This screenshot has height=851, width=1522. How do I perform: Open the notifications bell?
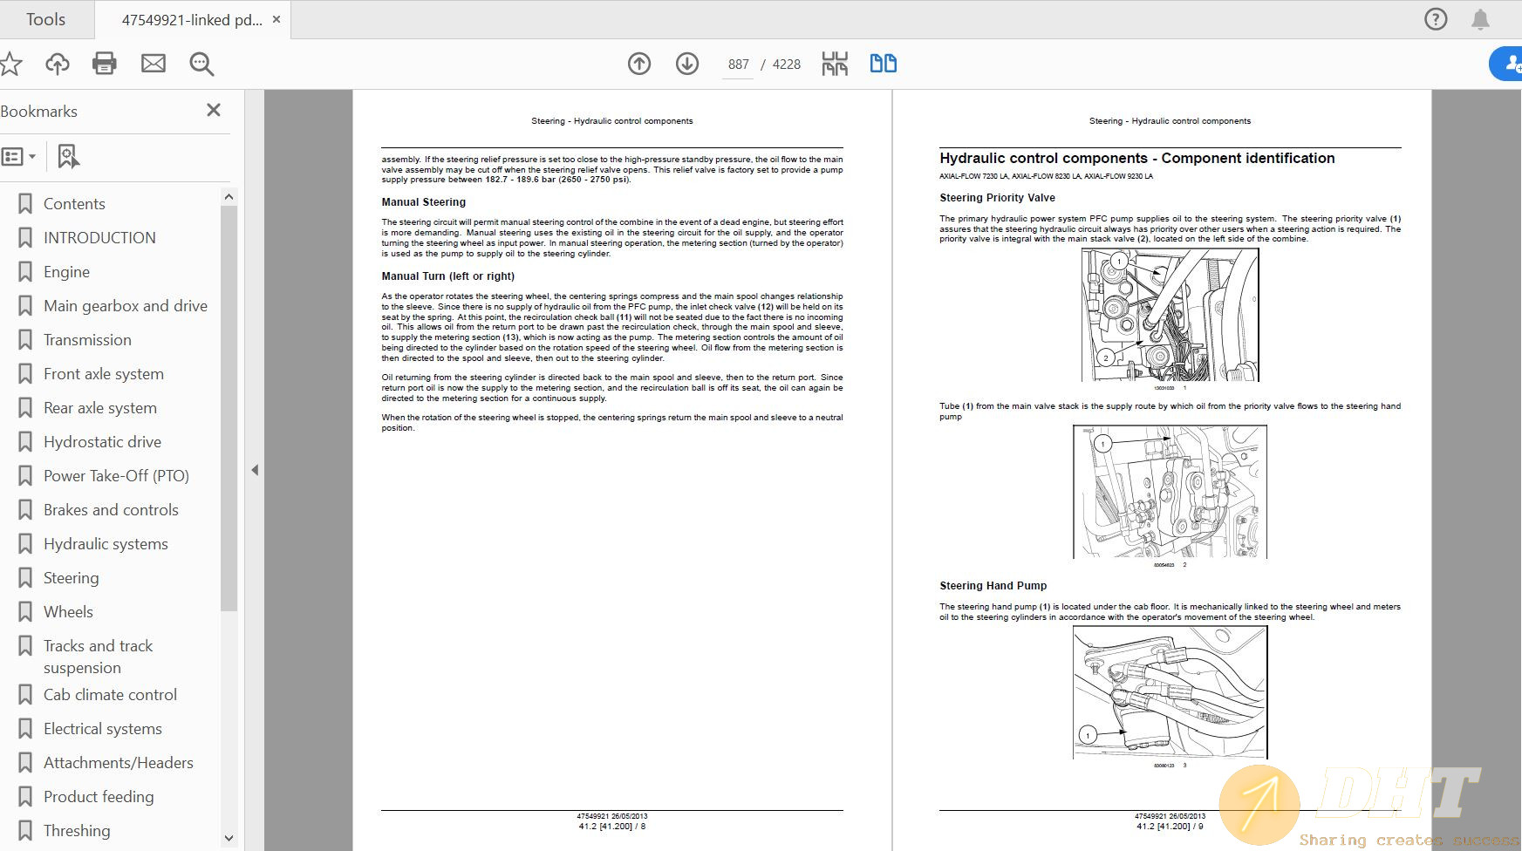pos(1480,19)
